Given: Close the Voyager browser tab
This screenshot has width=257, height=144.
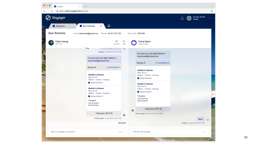Looking at the screenshot, I should pos(80,6).
